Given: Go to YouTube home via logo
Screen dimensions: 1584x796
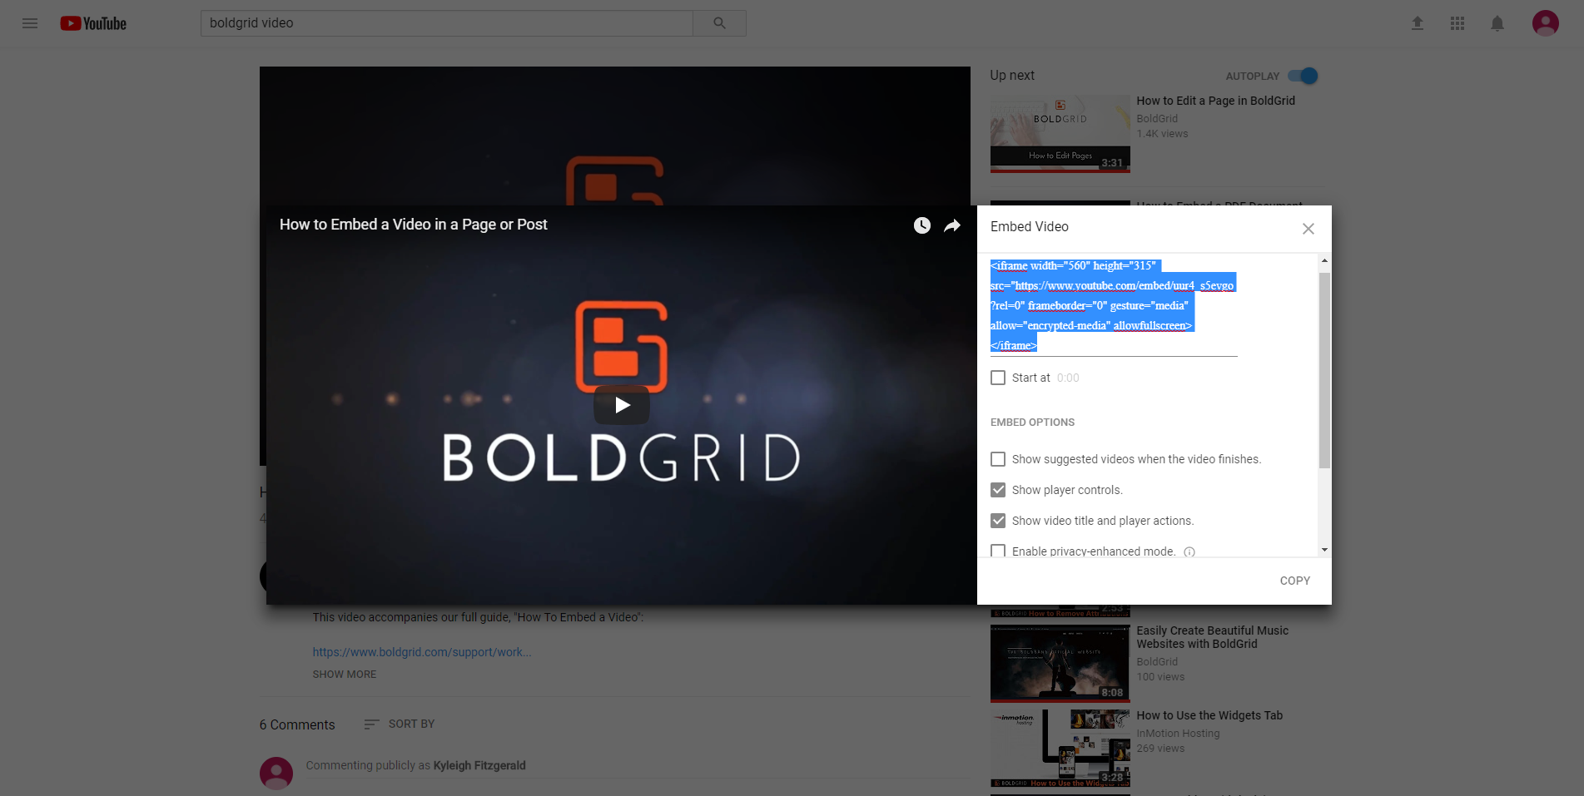Looking at the screenshot, I should pyautogui.click(x=93, y=23).
